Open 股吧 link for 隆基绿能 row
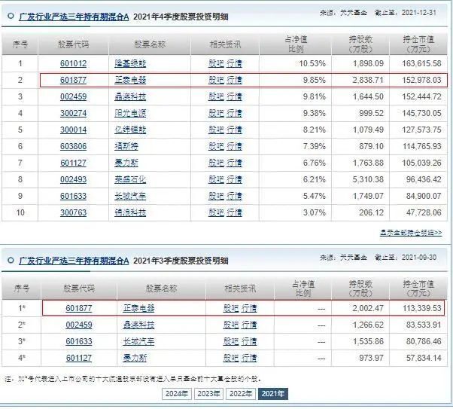Screen dimensions: 453x409 coord(217,63)
